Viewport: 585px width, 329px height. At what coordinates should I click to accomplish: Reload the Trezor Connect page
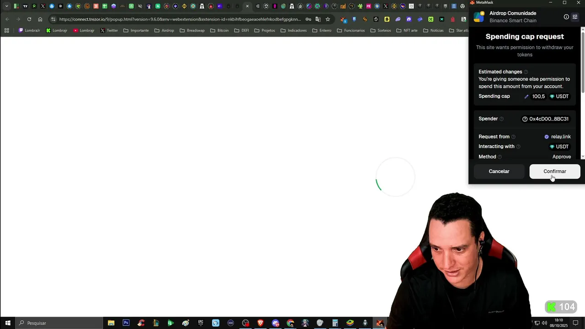(29, 19)
